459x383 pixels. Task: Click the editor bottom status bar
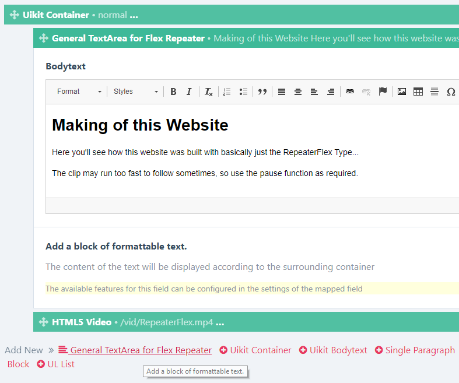tap(253, 206)
